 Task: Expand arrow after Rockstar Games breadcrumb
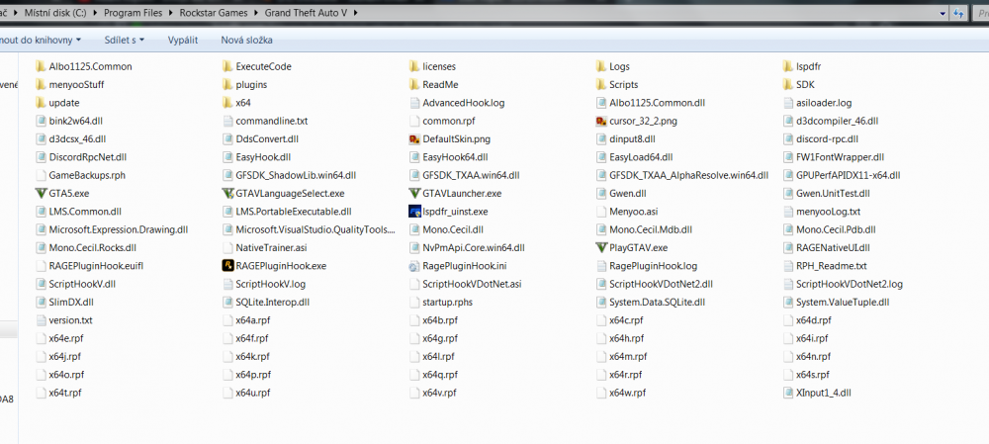coord(257,13)
